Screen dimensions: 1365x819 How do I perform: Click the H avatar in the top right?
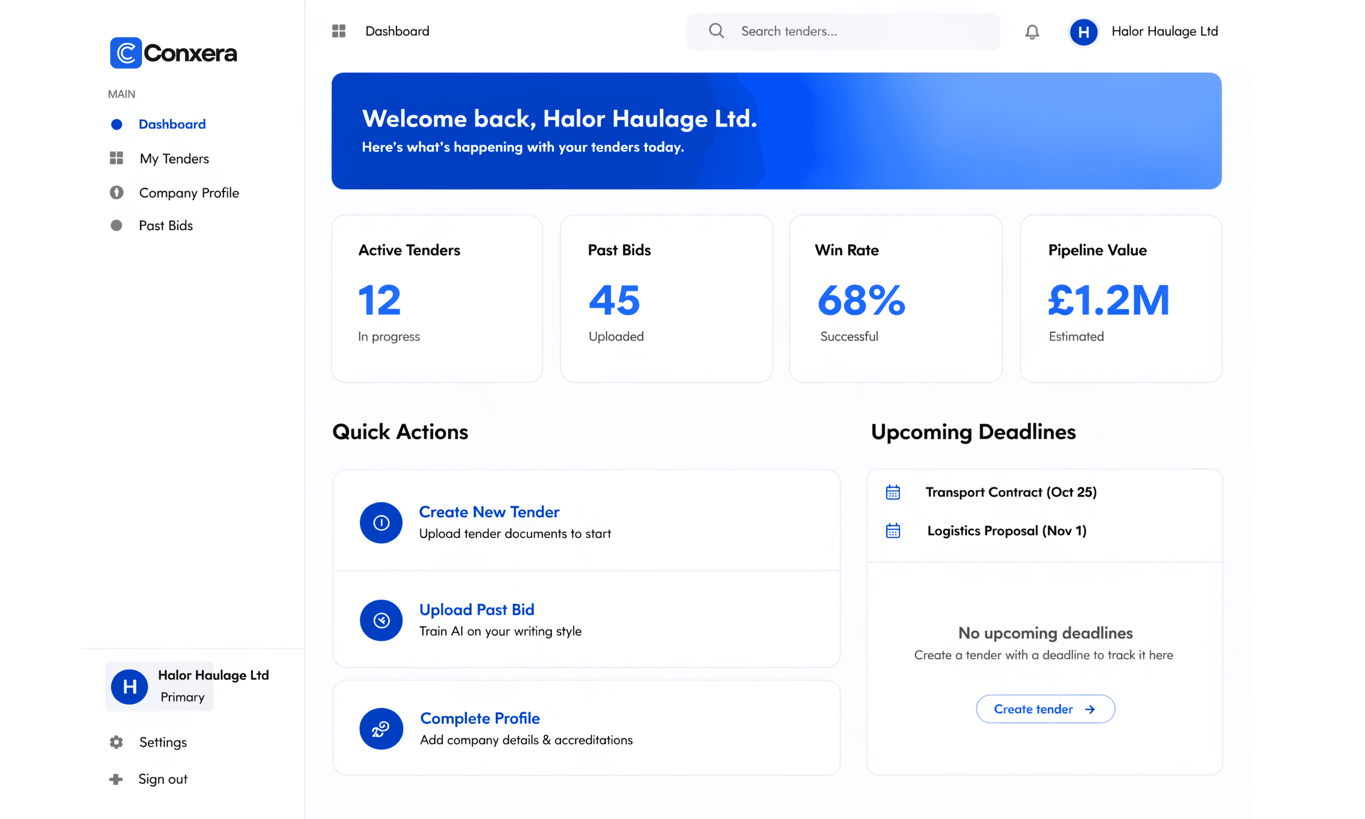[x=1083, y=32]
